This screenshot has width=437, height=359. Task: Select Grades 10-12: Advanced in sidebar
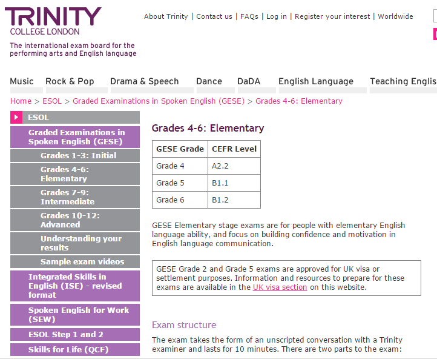coord(75,220)
